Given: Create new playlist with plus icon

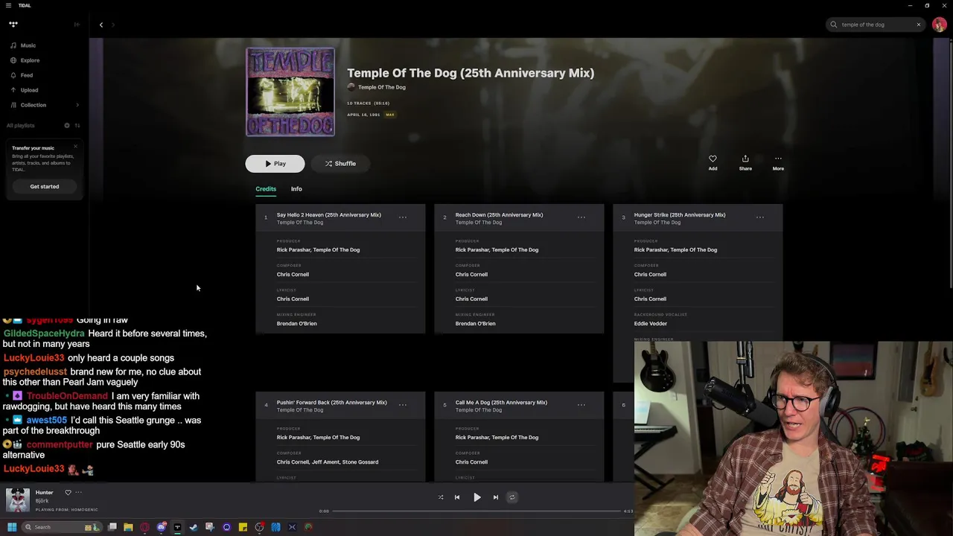Looking at the screenshot, I should [x=66, y=125].
